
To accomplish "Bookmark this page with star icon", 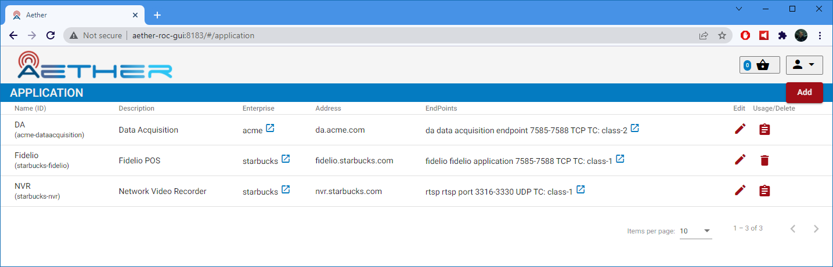I will (722, 35).
